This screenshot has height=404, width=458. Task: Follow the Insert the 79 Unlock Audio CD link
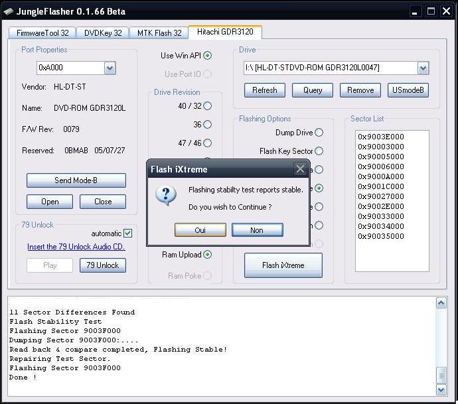76,247
